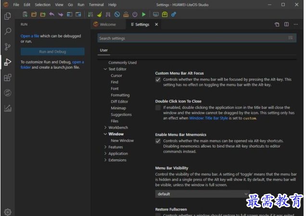Select Suggestions under Text Editor

tap(121, 115)
